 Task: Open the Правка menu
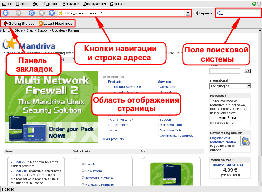[x=22, y=4]
